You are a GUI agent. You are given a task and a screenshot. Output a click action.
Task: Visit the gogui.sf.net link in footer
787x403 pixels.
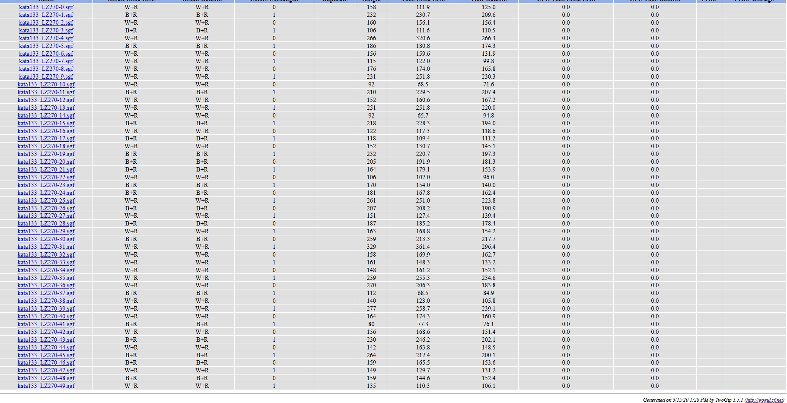point(764,400)
